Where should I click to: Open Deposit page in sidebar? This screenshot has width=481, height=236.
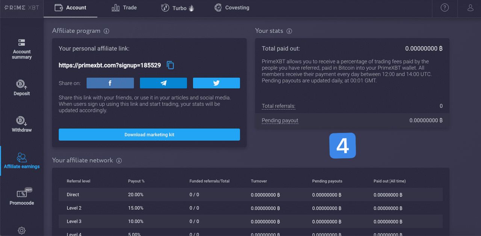pyautogui.click(x=22, y=88)
